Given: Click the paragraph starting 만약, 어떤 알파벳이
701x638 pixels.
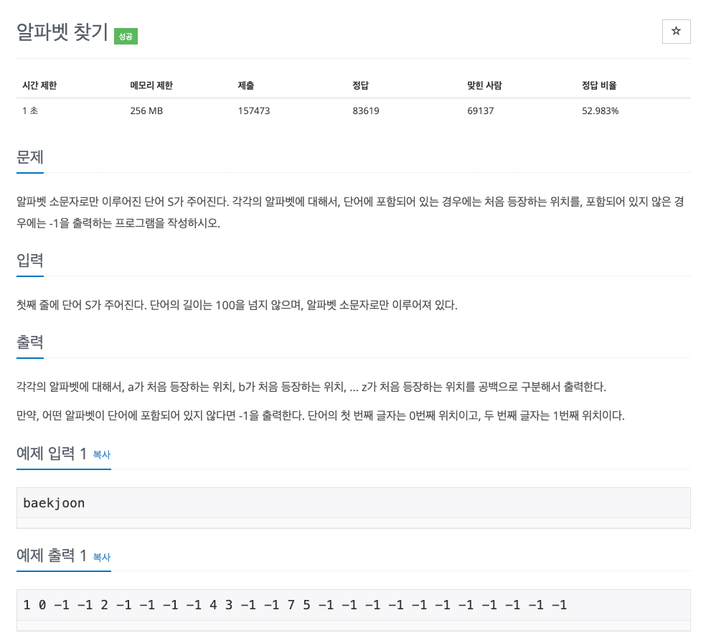Looking at the screenshot, I should click(x=321, y=416).
